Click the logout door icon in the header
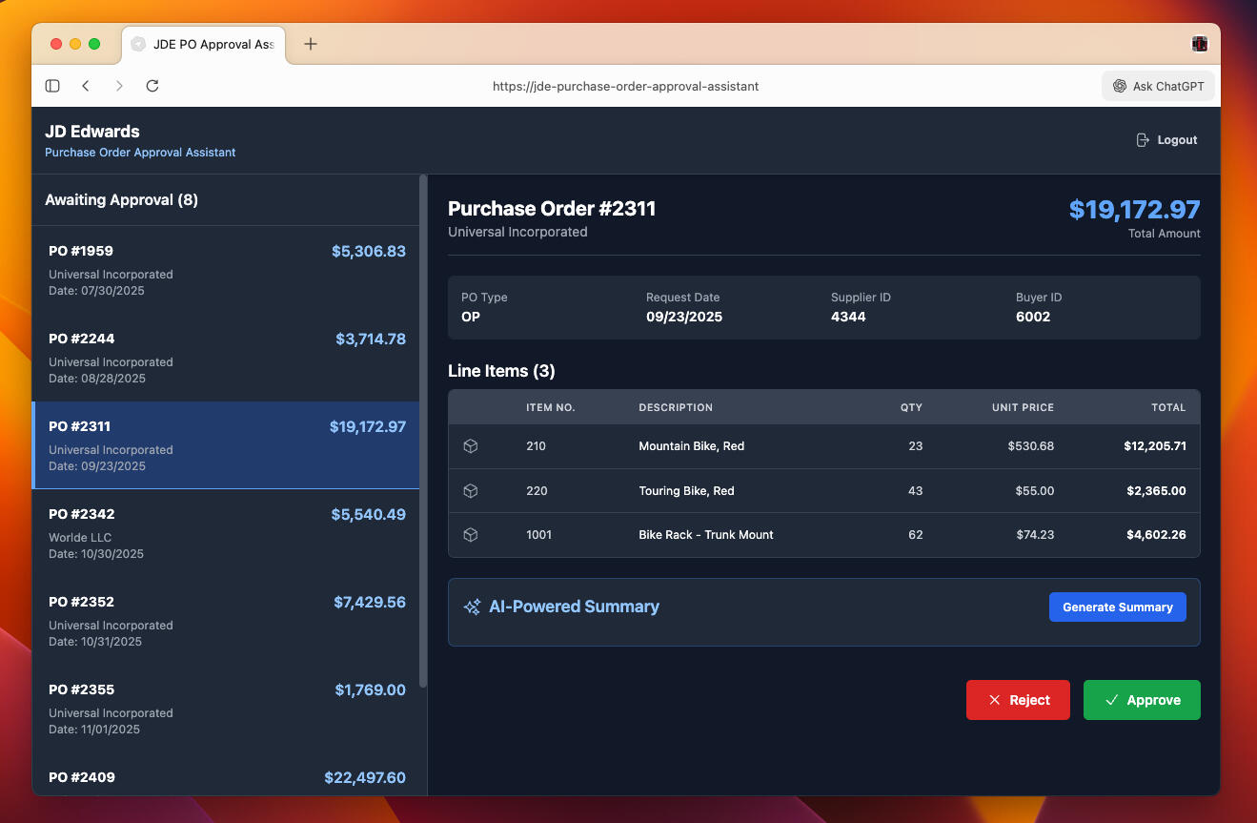The height and width of the screenshot is (823, 1257). click(x=1142, y=139)
